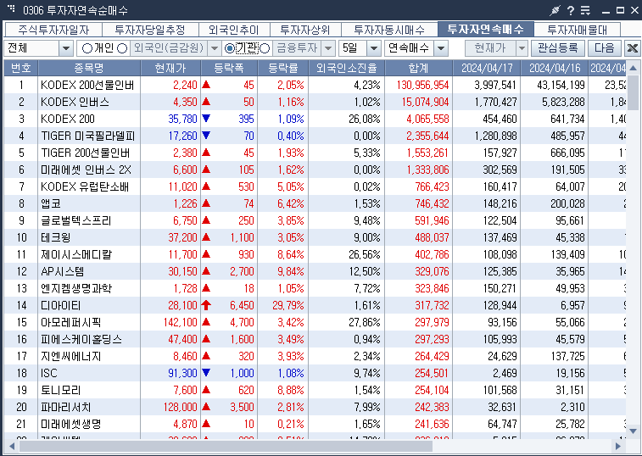Screen dimensions: 642x456
Task: Click the 번호 column header
Action: [21, 68]
